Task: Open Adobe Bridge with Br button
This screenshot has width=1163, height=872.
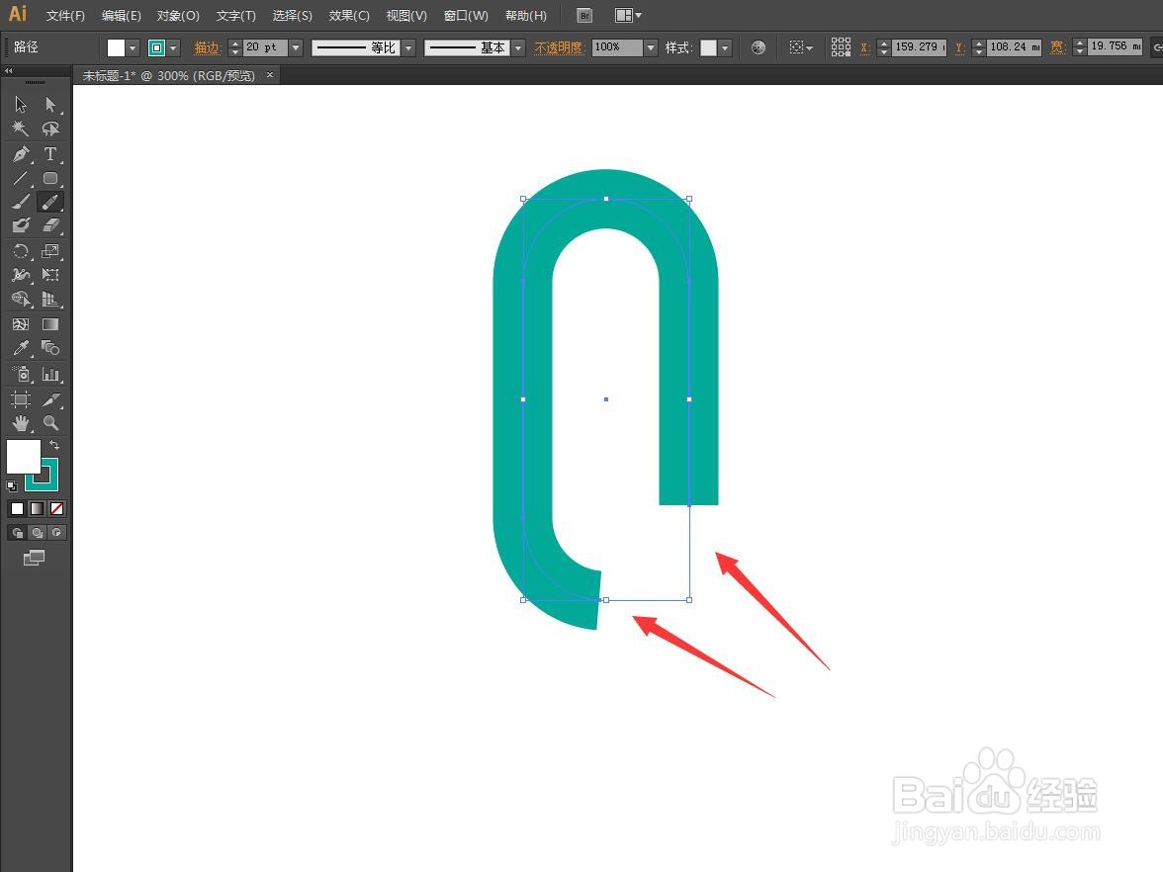Action: 584,16
